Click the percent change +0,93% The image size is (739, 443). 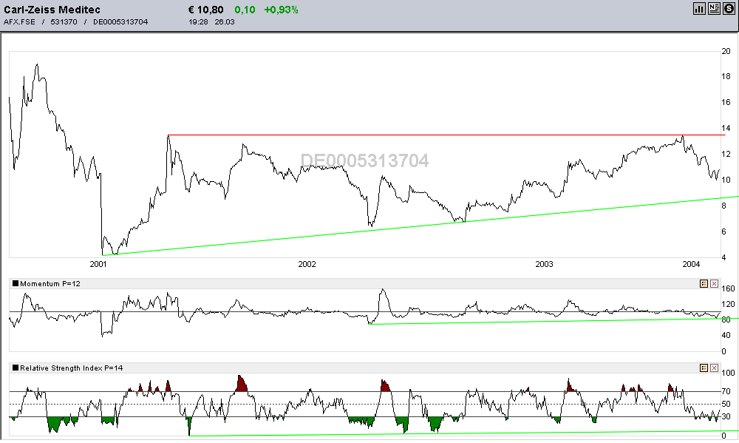click(x=282, y=10)
